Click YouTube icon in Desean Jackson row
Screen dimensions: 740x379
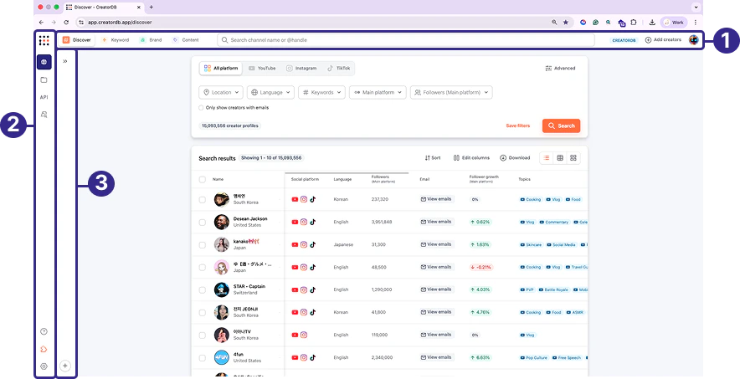[295, 222]
